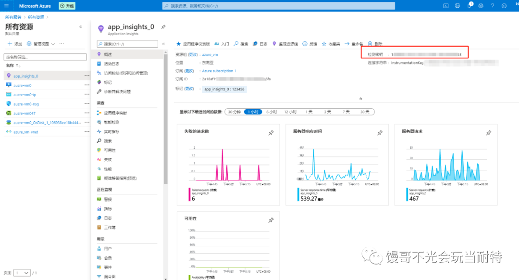Image resolution: width=519 pixels, height=280 pixels.
Task: Select 7 天 time range
Action: [x=346, y=112]
